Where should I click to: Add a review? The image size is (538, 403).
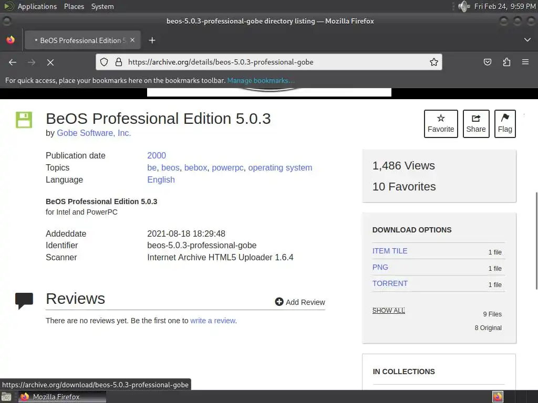(300, 302)
